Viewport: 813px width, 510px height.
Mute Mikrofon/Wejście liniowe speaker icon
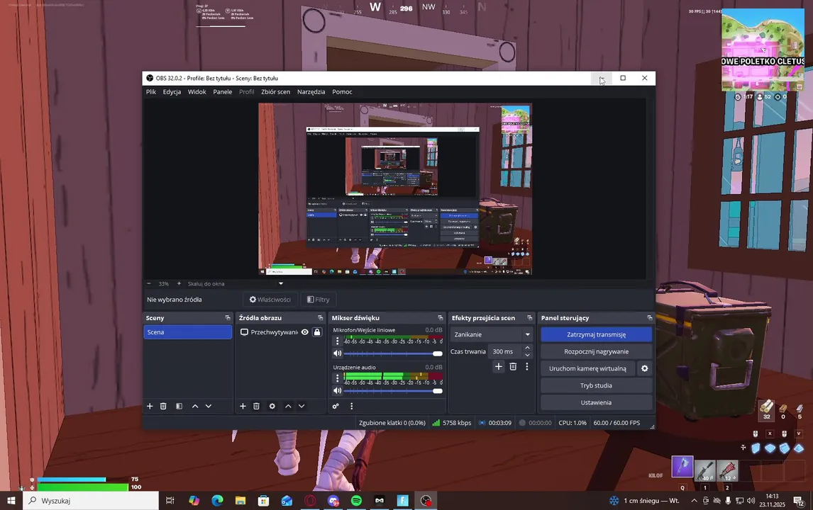(338, 353)
